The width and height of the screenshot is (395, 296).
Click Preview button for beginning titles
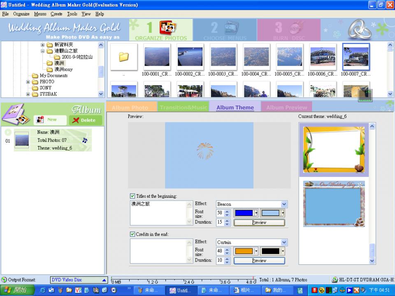[x=259, y=222]
